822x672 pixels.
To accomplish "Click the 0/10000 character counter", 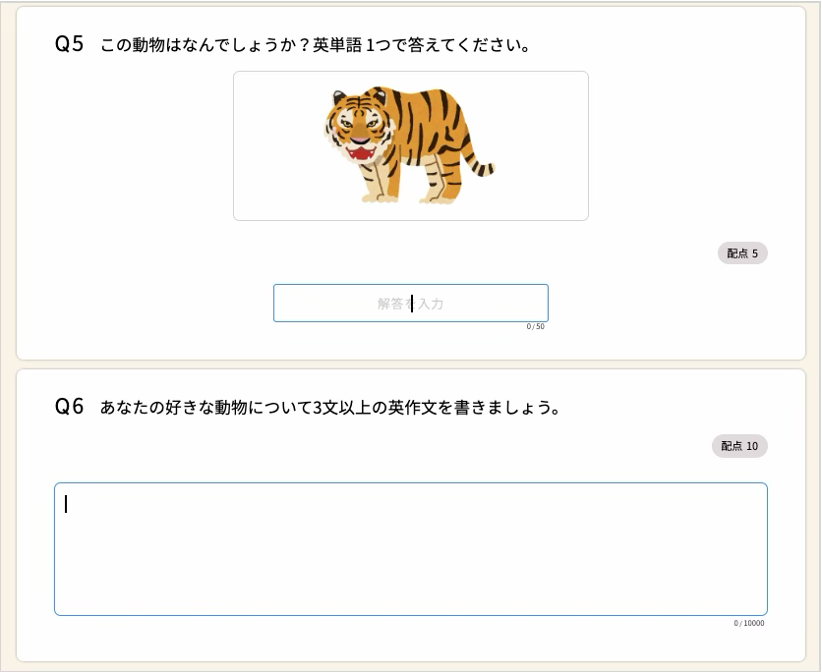I will pos(748,623).
